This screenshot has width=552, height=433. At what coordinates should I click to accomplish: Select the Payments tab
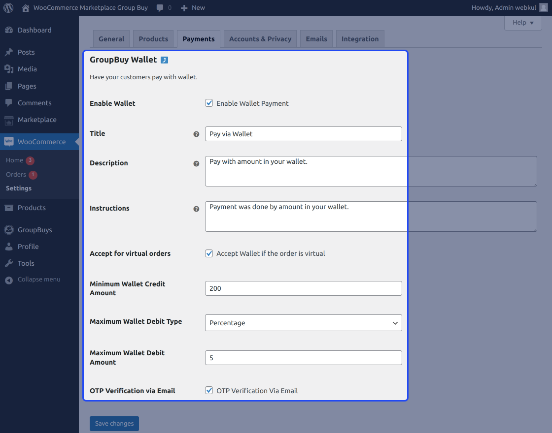(199, 39)
